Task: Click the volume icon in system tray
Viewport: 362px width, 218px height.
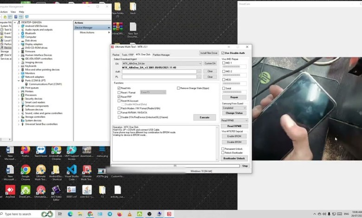Action: [x=324, y=214]
